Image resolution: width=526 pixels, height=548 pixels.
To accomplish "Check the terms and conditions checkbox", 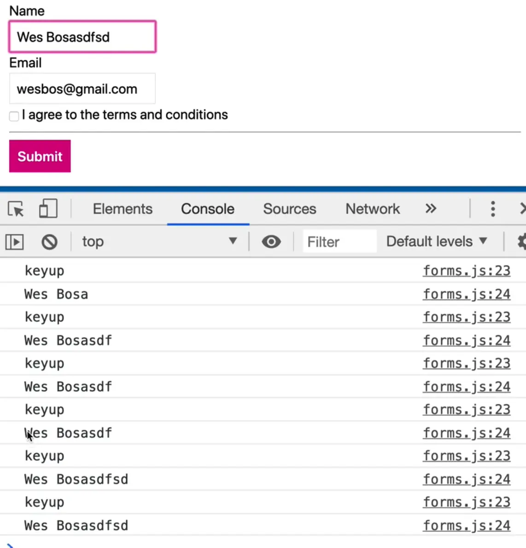I will pyautogui.click(x=14, y=116).
